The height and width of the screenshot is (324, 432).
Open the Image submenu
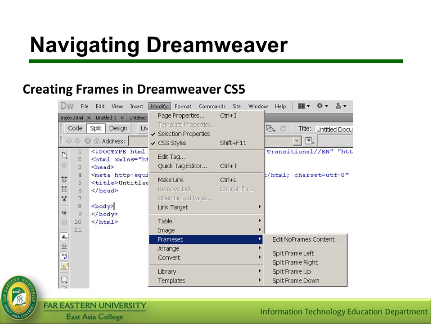207,230
